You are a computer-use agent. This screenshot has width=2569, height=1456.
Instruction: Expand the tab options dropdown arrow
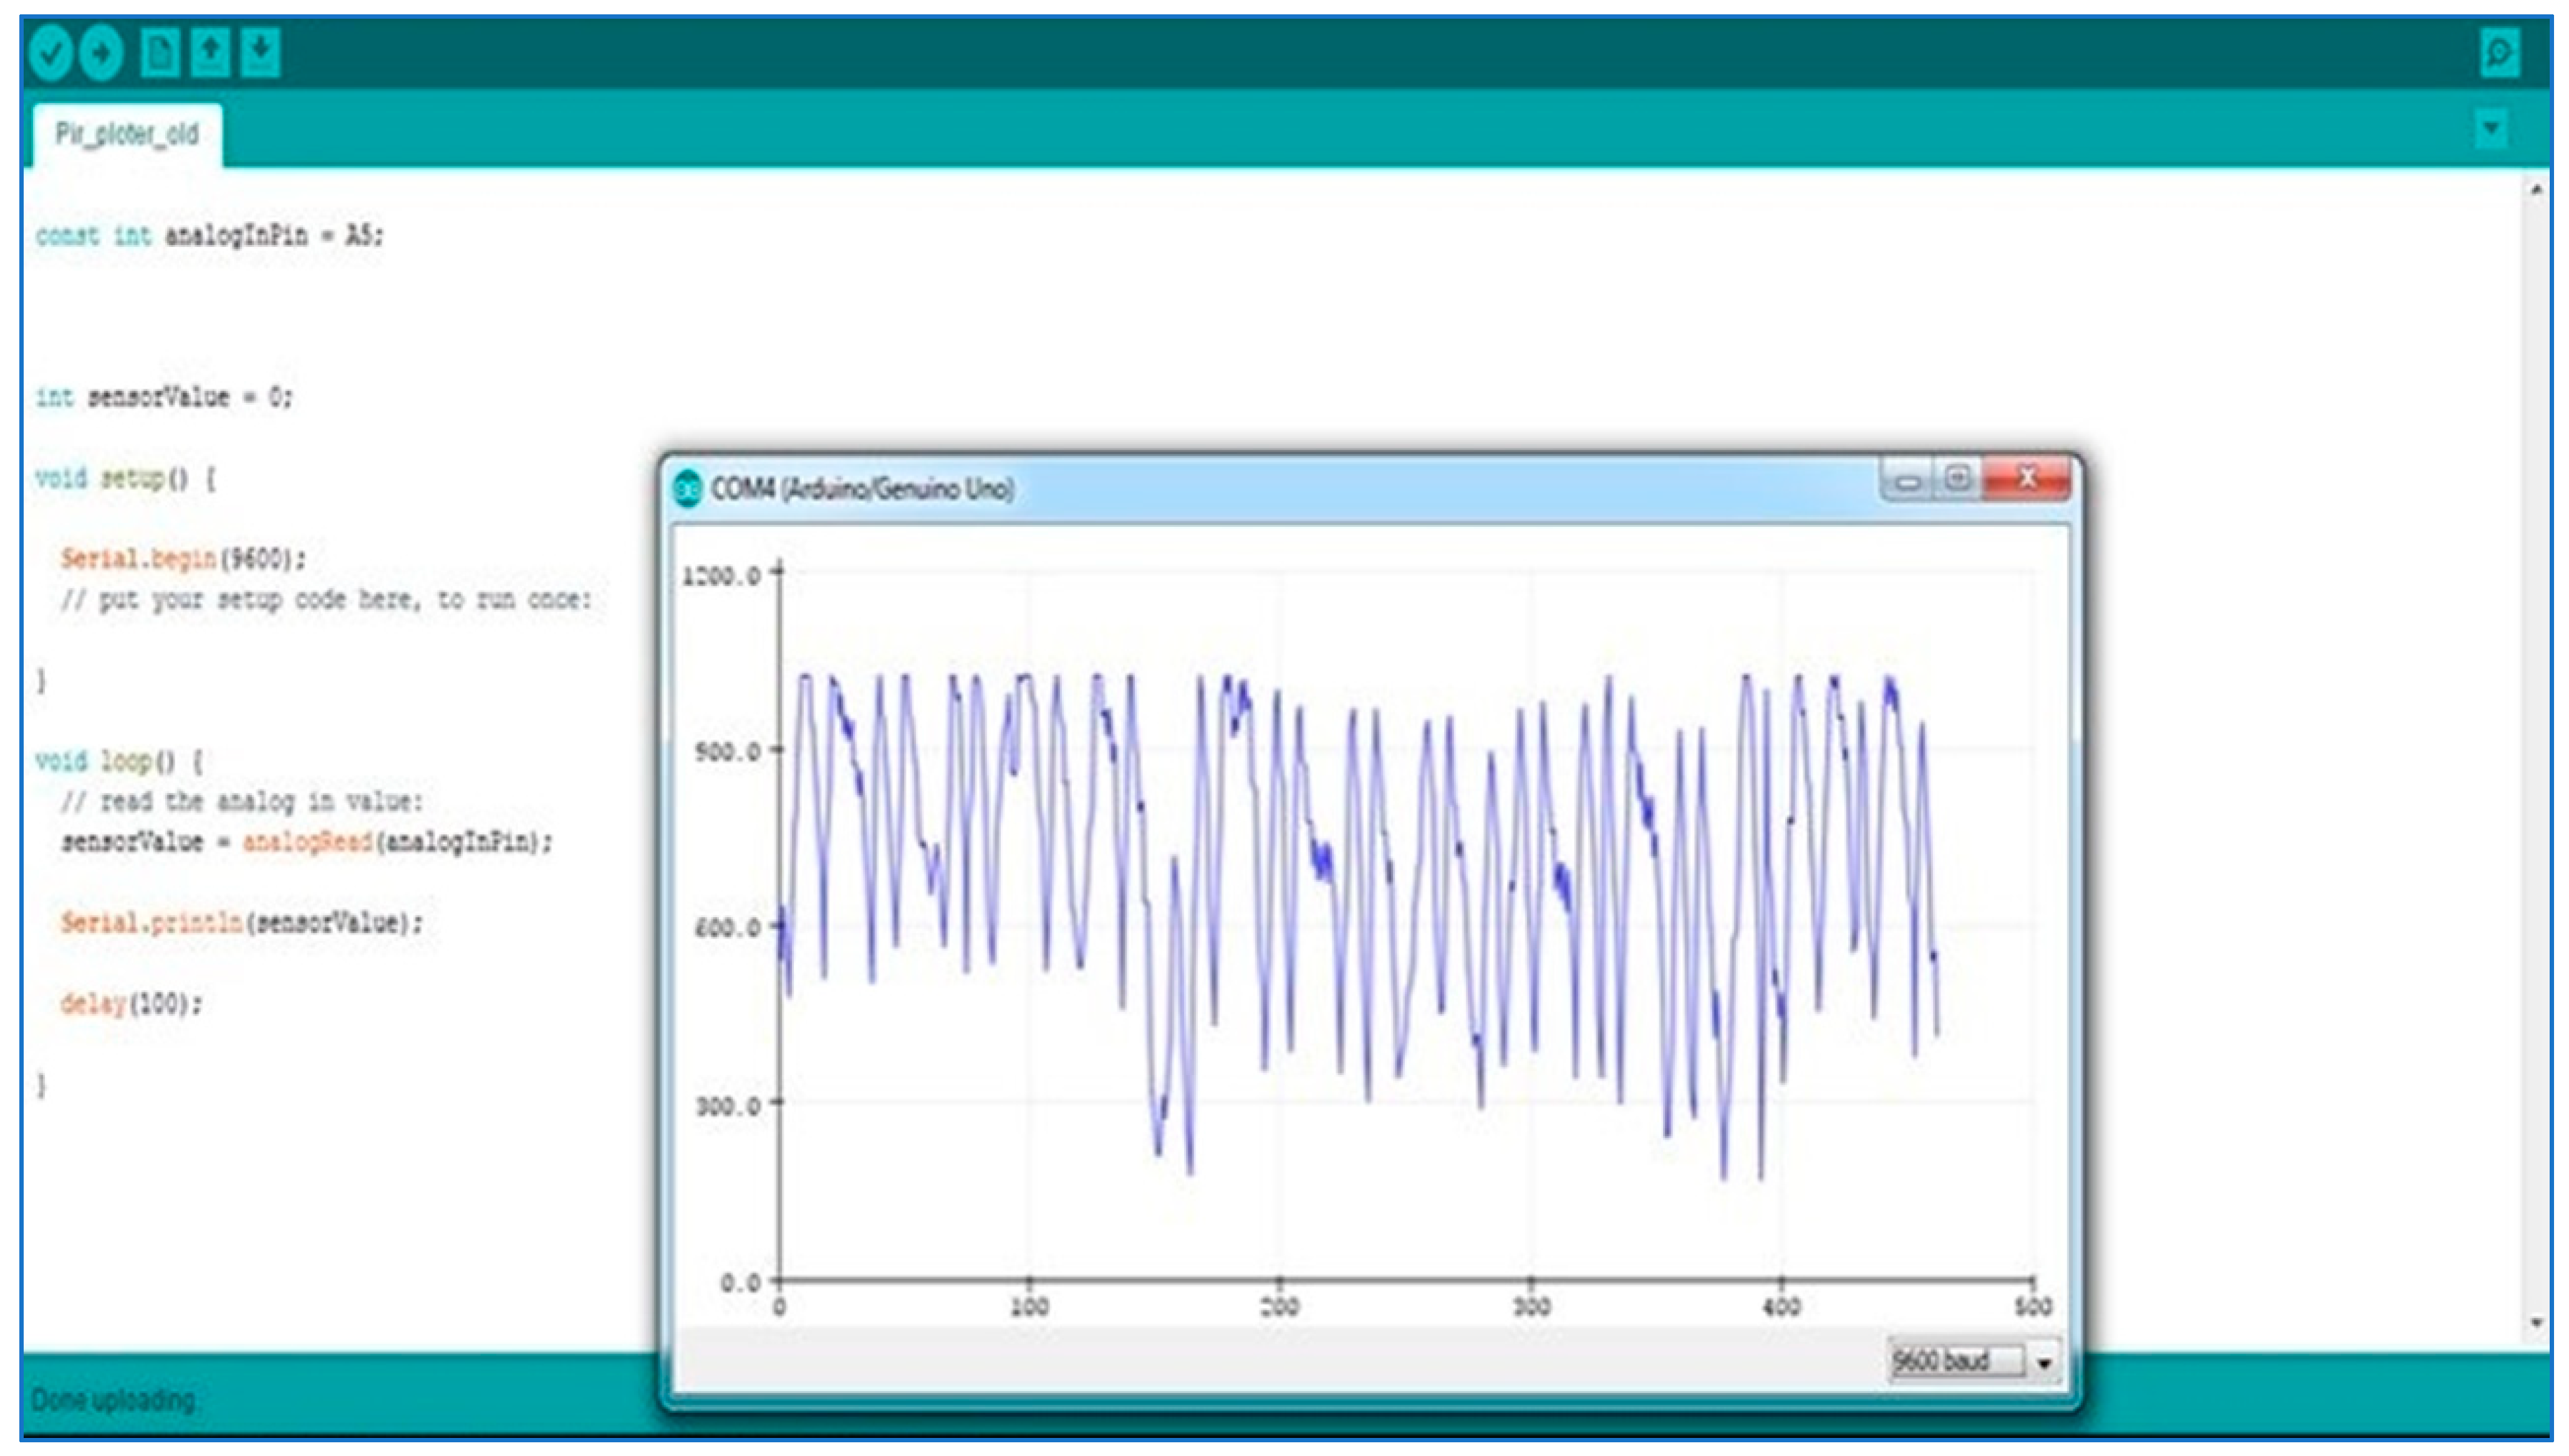click(2491, 130)
